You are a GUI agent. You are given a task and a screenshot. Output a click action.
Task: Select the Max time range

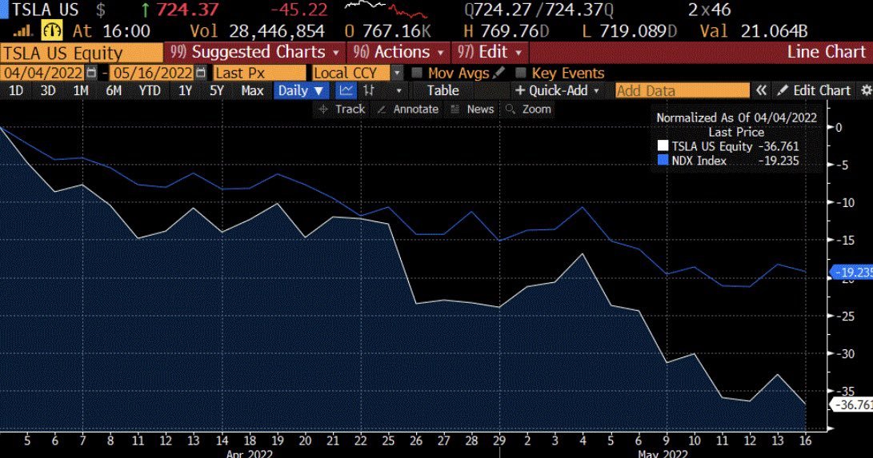click(x=252, y=90)
